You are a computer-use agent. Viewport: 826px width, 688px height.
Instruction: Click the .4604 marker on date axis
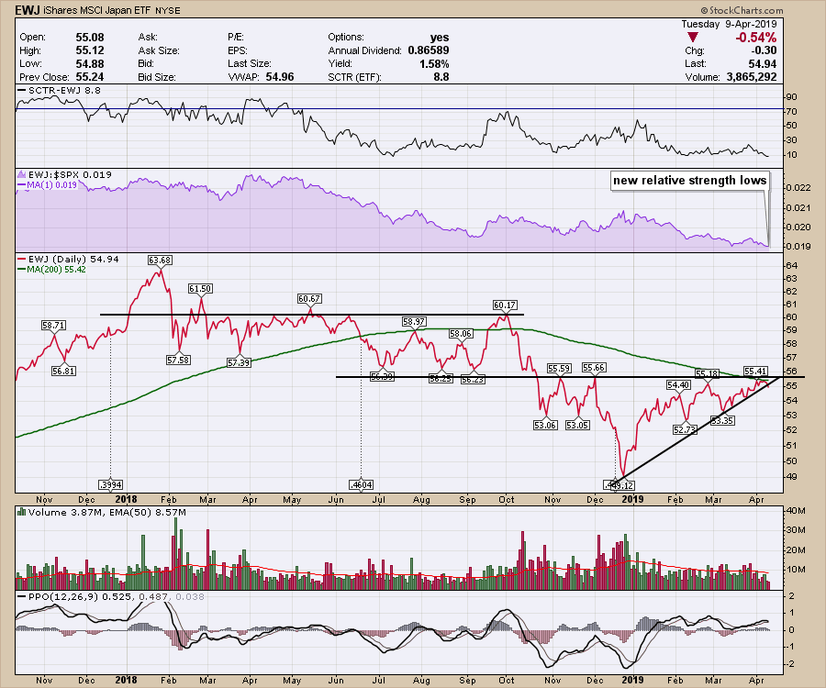361,485
